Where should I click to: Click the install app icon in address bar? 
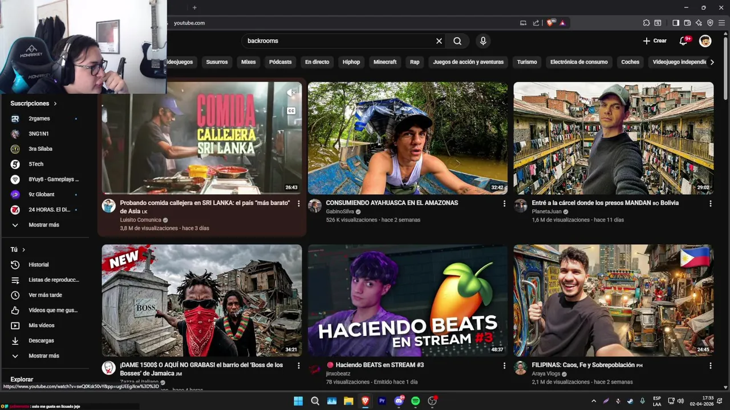(523, 23)
